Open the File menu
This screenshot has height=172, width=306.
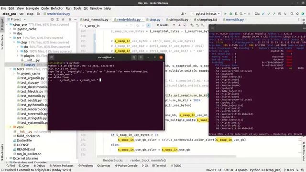pyautogui.click(x=3, y=9)
